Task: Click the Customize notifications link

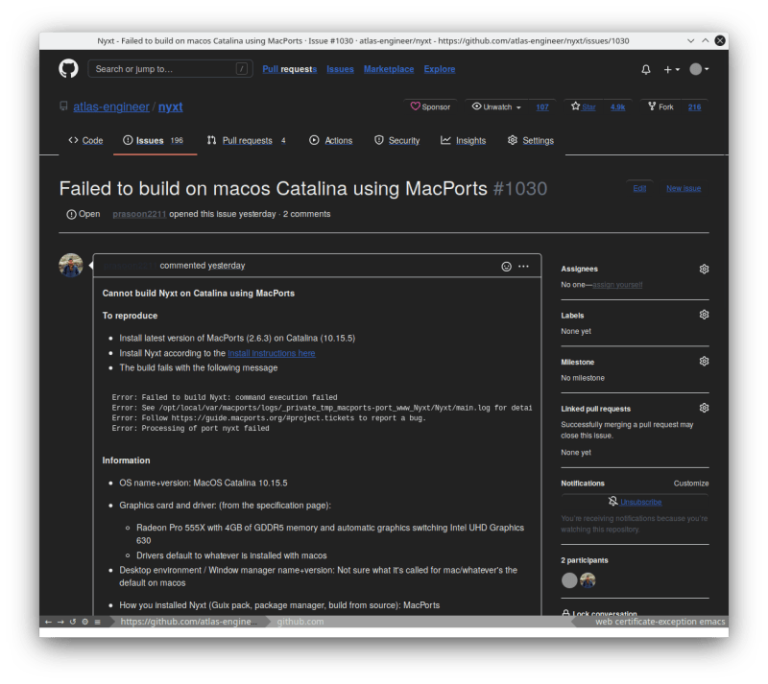Action: pyautogui.click(x=690, y=483)
